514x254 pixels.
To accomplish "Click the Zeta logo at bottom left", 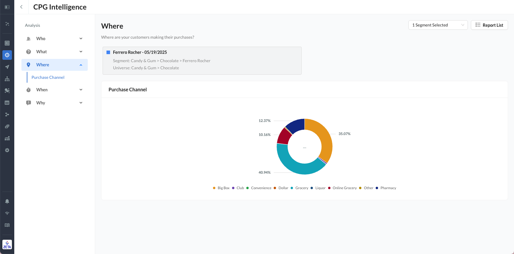I will click(7, 244).
